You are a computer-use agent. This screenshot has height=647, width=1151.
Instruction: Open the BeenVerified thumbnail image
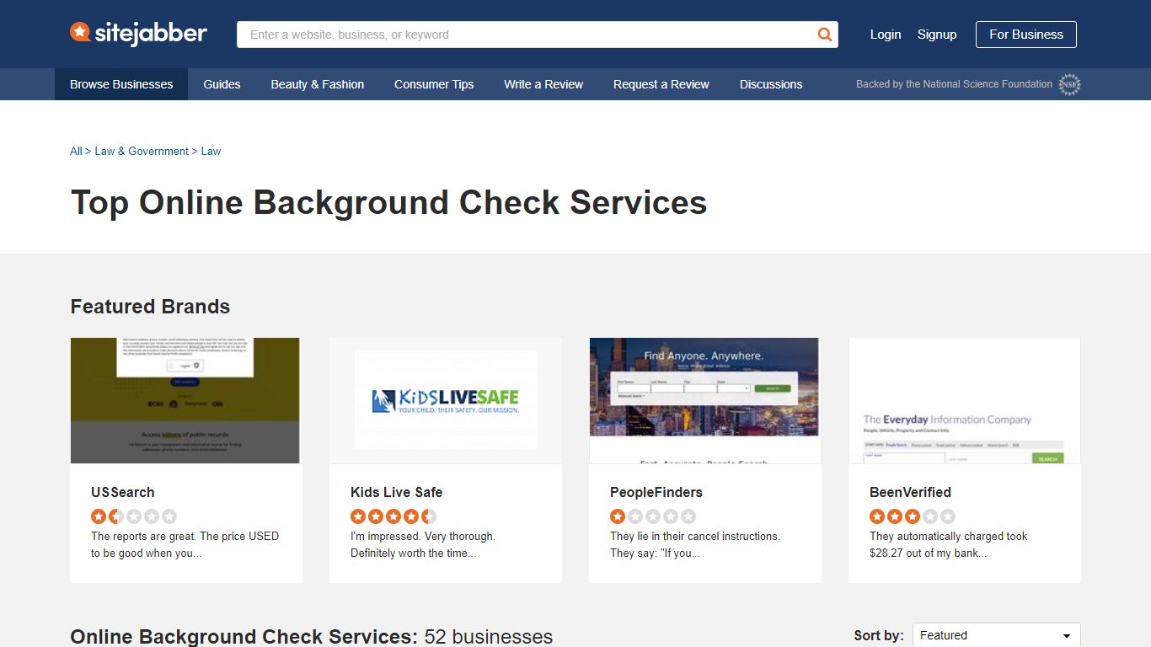pos(964,400)
